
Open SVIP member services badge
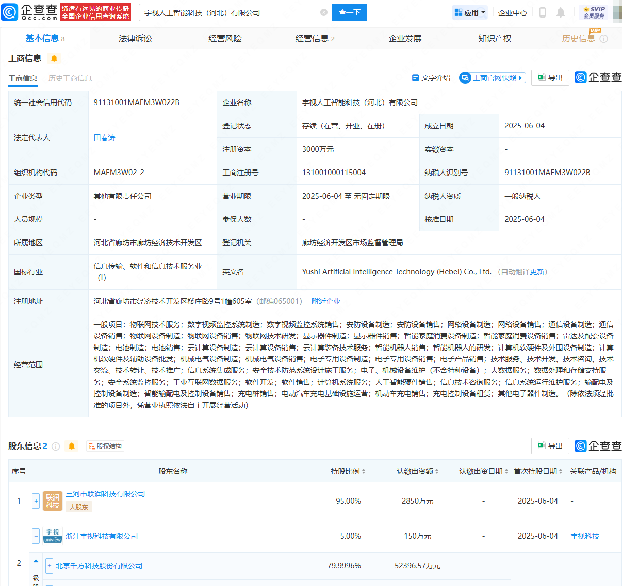[594, 12]
